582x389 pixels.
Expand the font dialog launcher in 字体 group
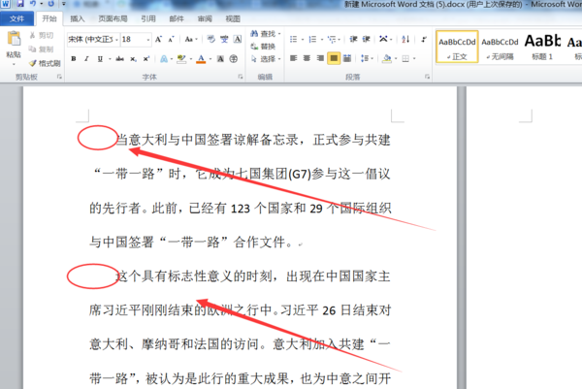241,77
